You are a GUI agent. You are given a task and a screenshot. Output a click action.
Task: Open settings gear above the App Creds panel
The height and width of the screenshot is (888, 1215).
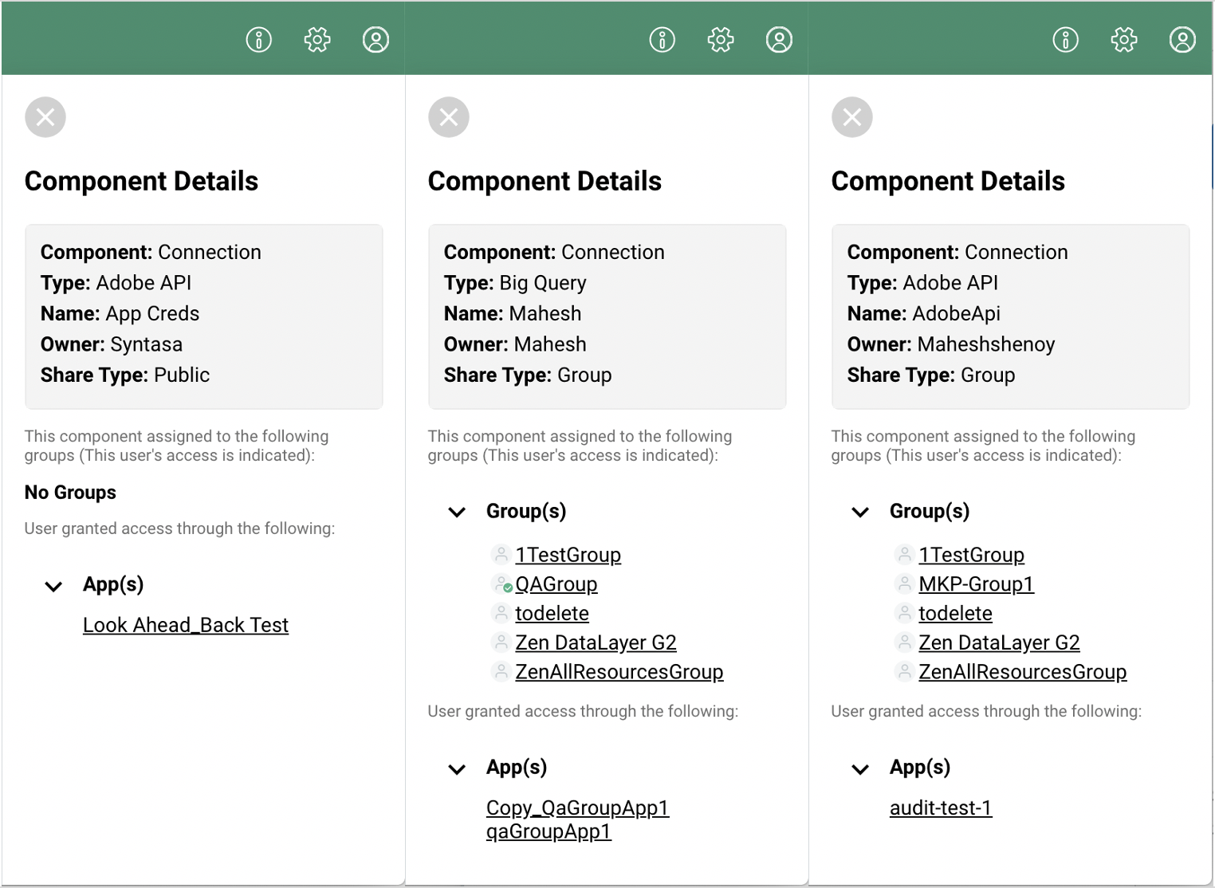[x=317, y=39]
